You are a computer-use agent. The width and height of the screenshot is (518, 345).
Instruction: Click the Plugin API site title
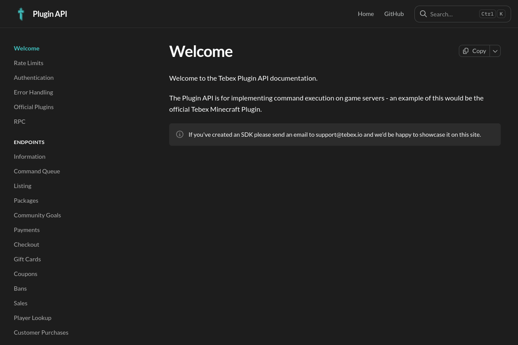click(x=50, y=14)
